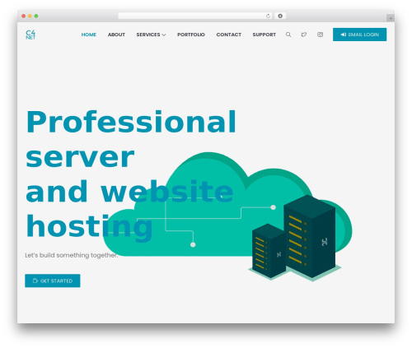The width and height of the screenshot is (412, 348).
Task: Click the C4 NET logo
Action: 30,35
